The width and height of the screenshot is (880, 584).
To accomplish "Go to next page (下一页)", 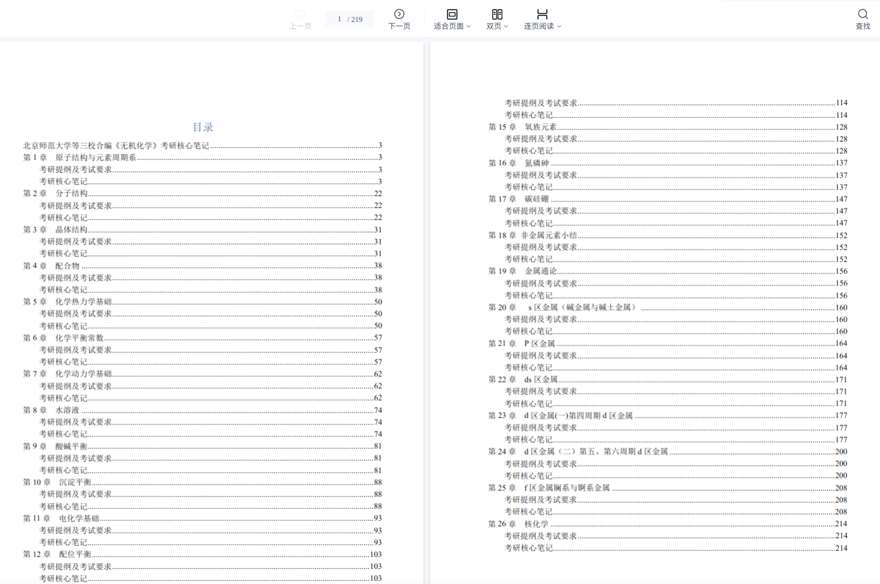I will click(399, 14).
